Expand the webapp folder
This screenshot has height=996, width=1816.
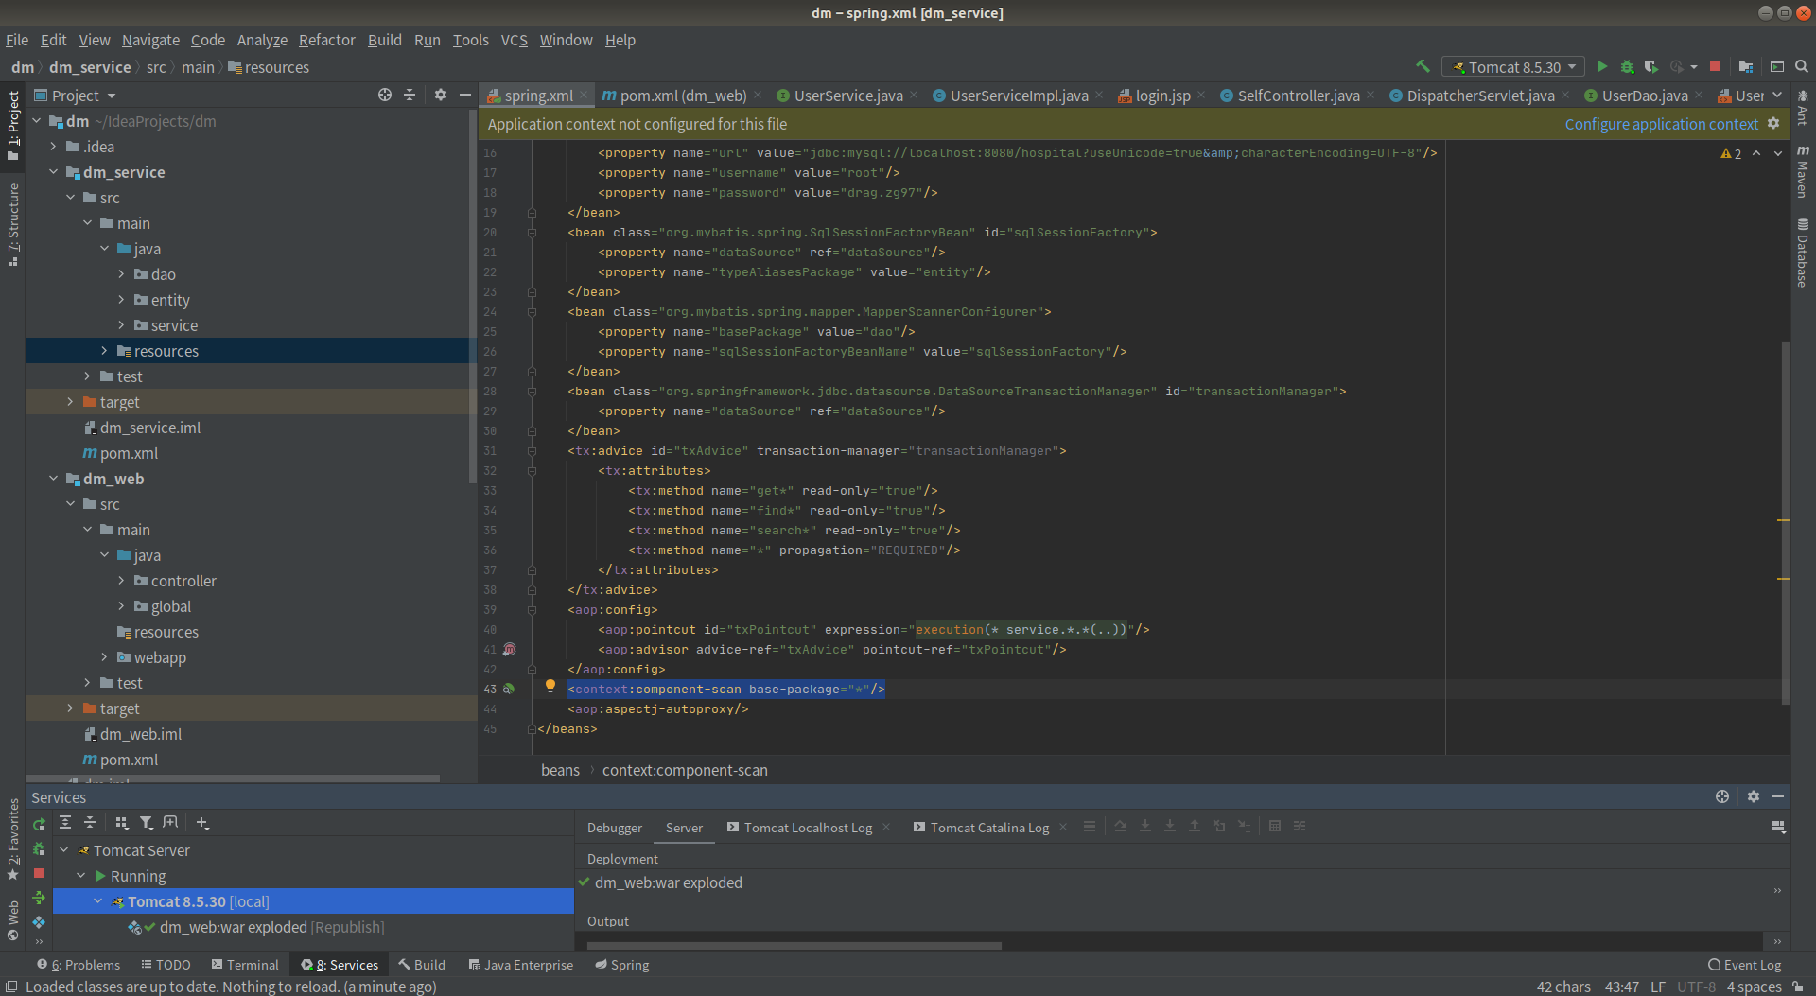click(x=104, y=657)
